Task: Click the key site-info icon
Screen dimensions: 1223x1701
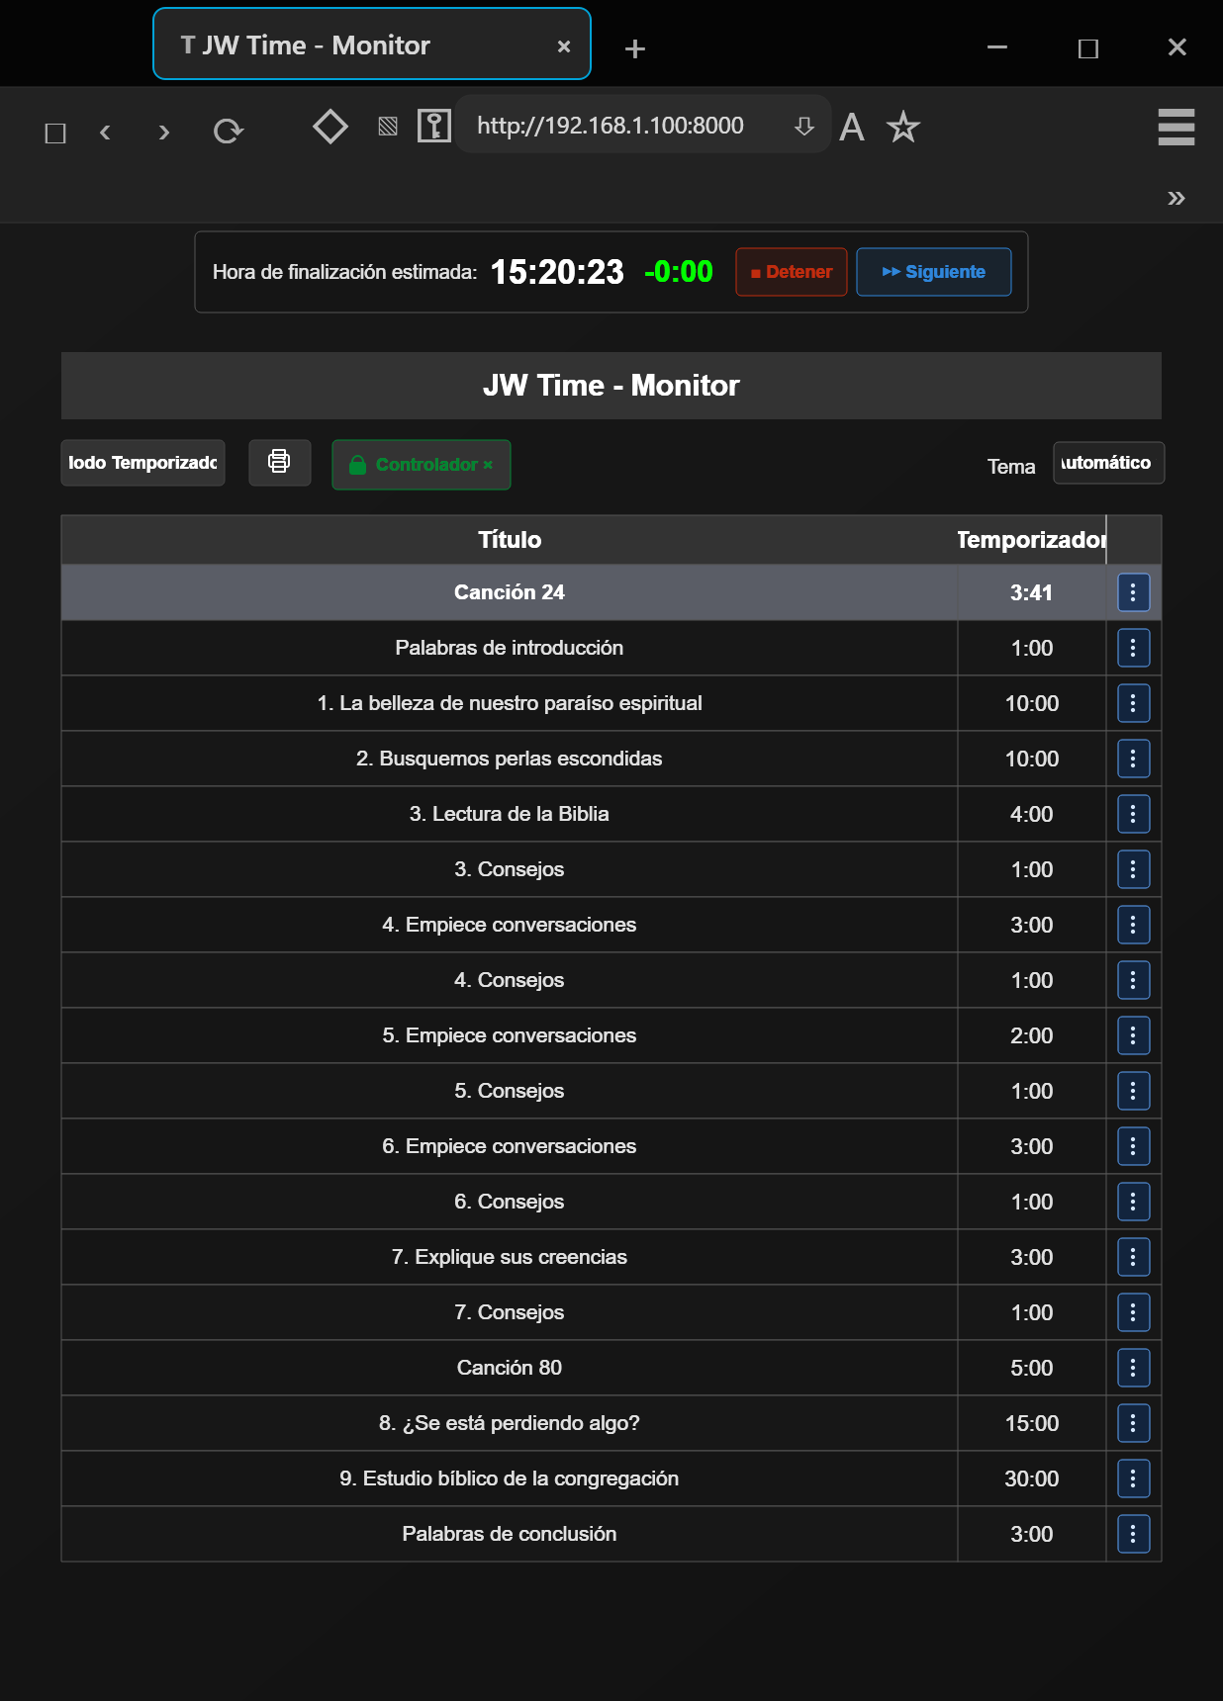Action: (x=434, y=126)
